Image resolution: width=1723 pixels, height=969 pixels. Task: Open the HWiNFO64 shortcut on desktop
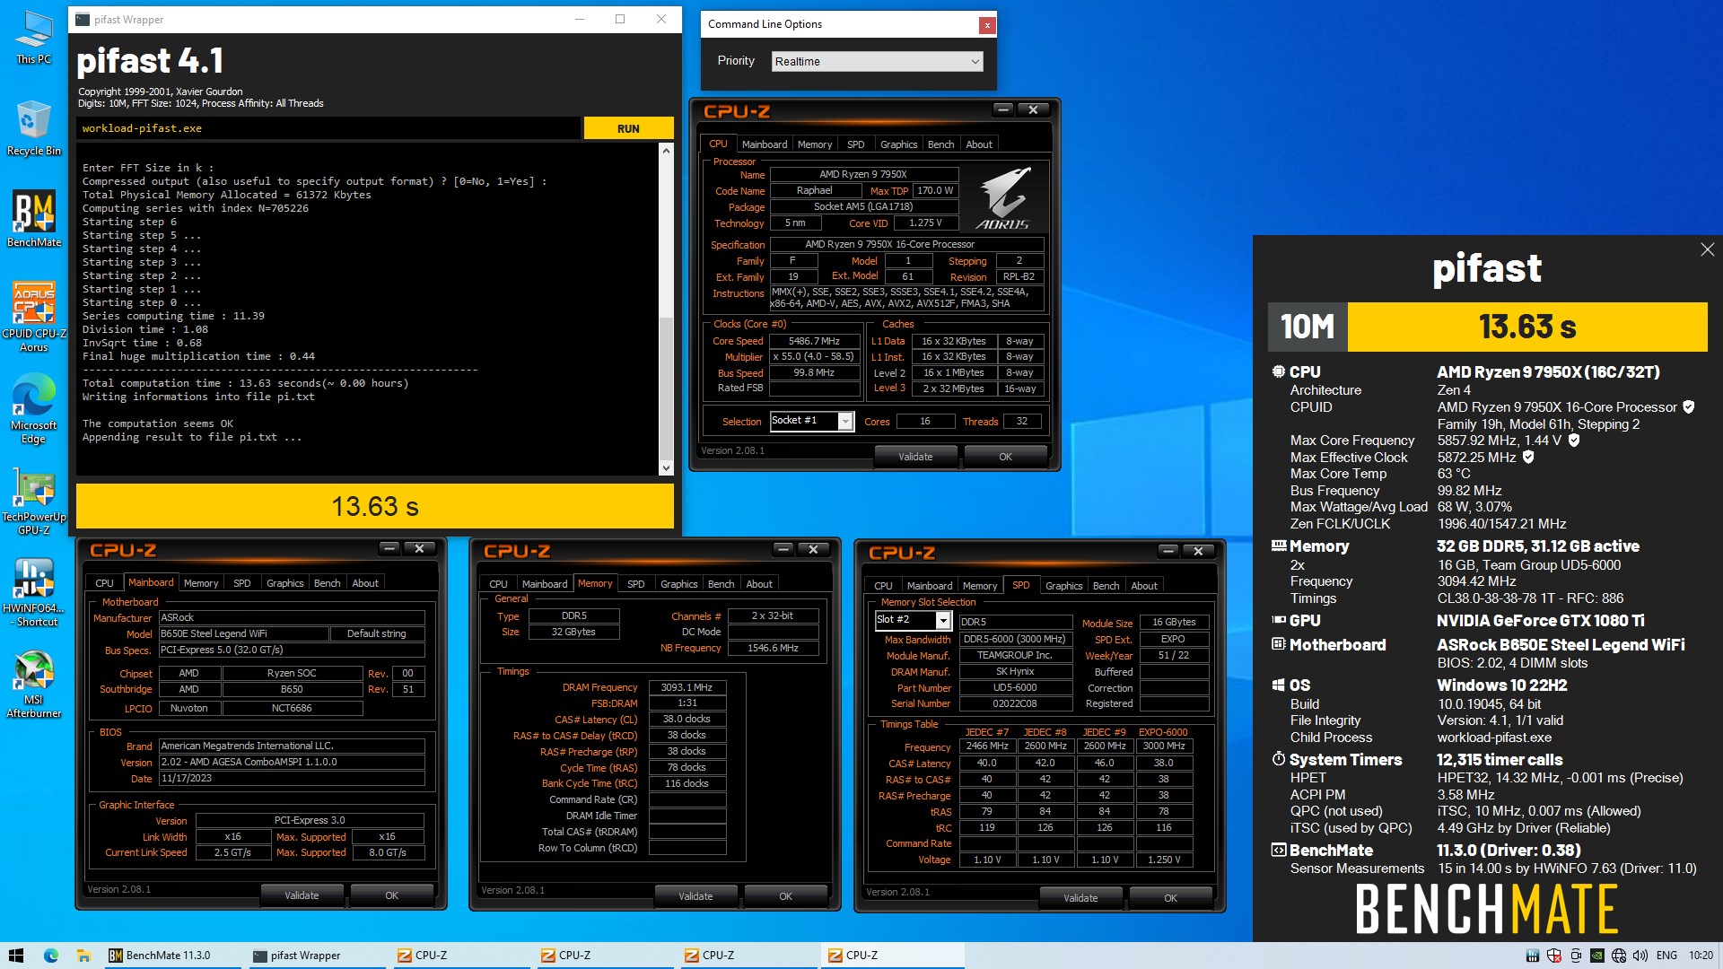pyautogui.click(x=34, y=592)
